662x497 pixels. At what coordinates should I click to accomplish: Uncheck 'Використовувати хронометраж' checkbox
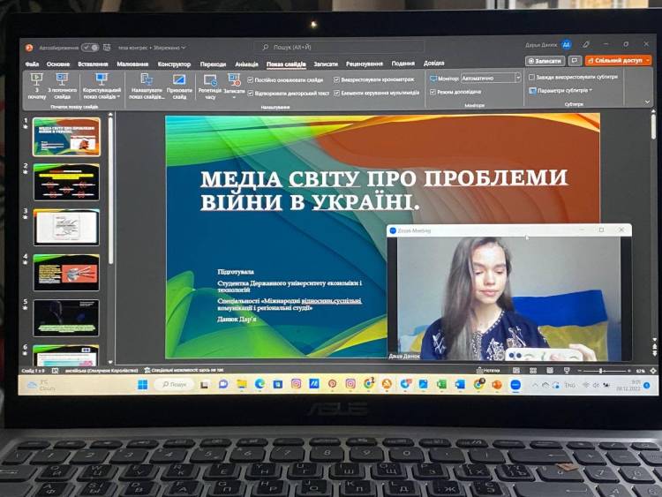pos(336,79)
